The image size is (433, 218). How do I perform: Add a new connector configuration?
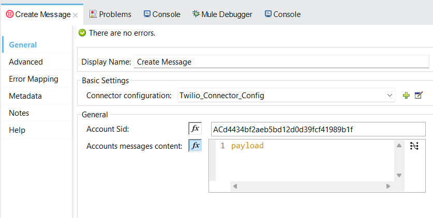[x=406, y=96]
